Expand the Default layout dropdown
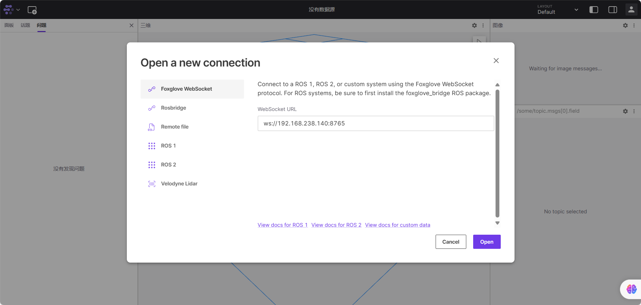641x305 pixels. tap(558, 10)
